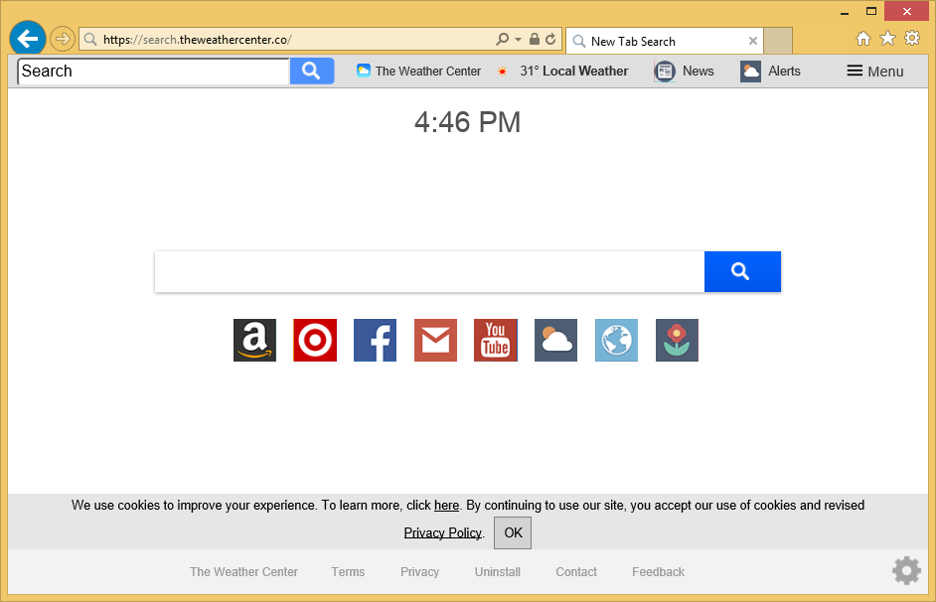Open the Privacy Policy link
This screenshot has height=602, width=936.
tap(443, 532)
